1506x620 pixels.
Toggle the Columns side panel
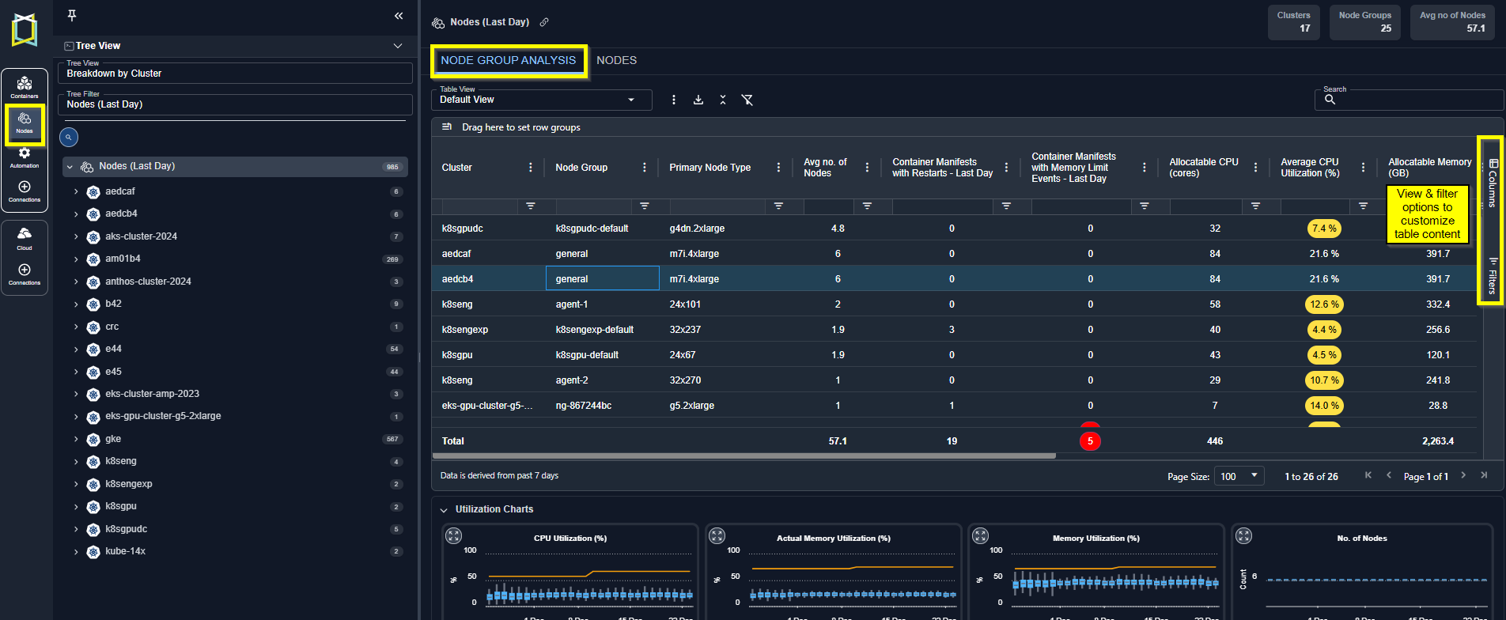(x=1492, y=183)
